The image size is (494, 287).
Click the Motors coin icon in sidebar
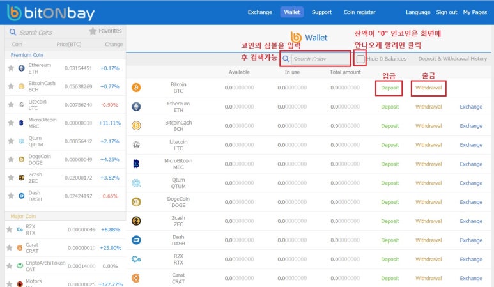[20, 284]
